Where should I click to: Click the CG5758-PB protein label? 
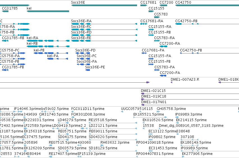click(9, 62)
